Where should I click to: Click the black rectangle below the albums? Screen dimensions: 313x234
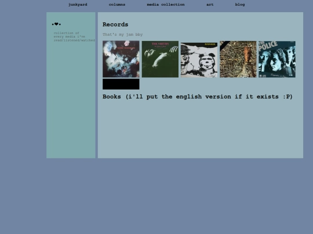pos(121,84)
